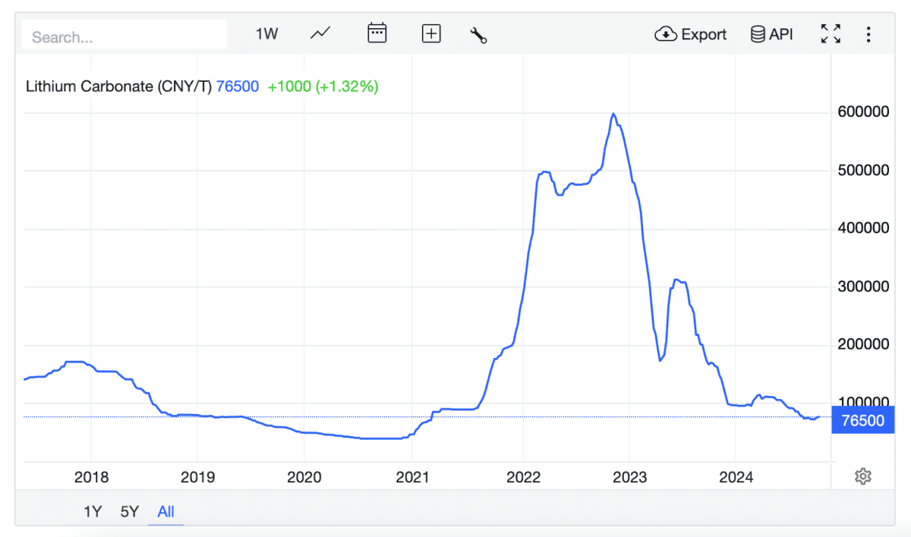Click the 76500 current price label

pos(864,420)
